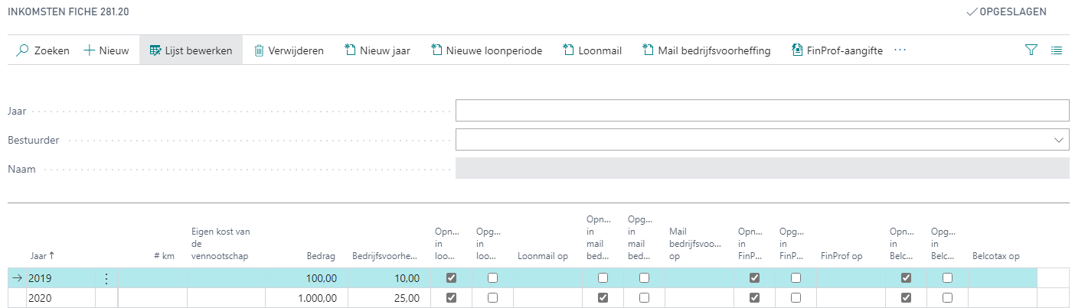
Task: Click the Zoeken magnifier icon
Action: 22,50
